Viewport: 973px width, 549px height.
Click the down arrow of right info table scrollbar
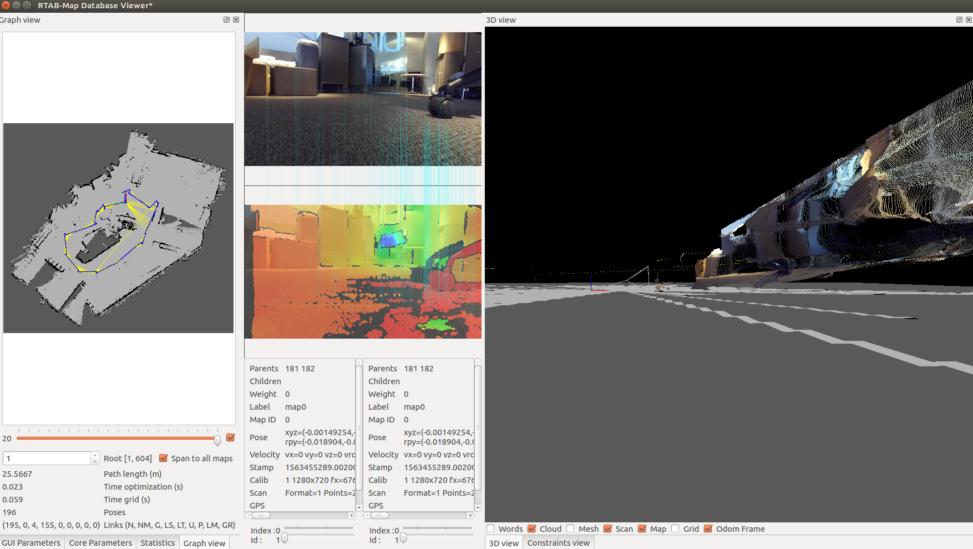click(478, 507)
